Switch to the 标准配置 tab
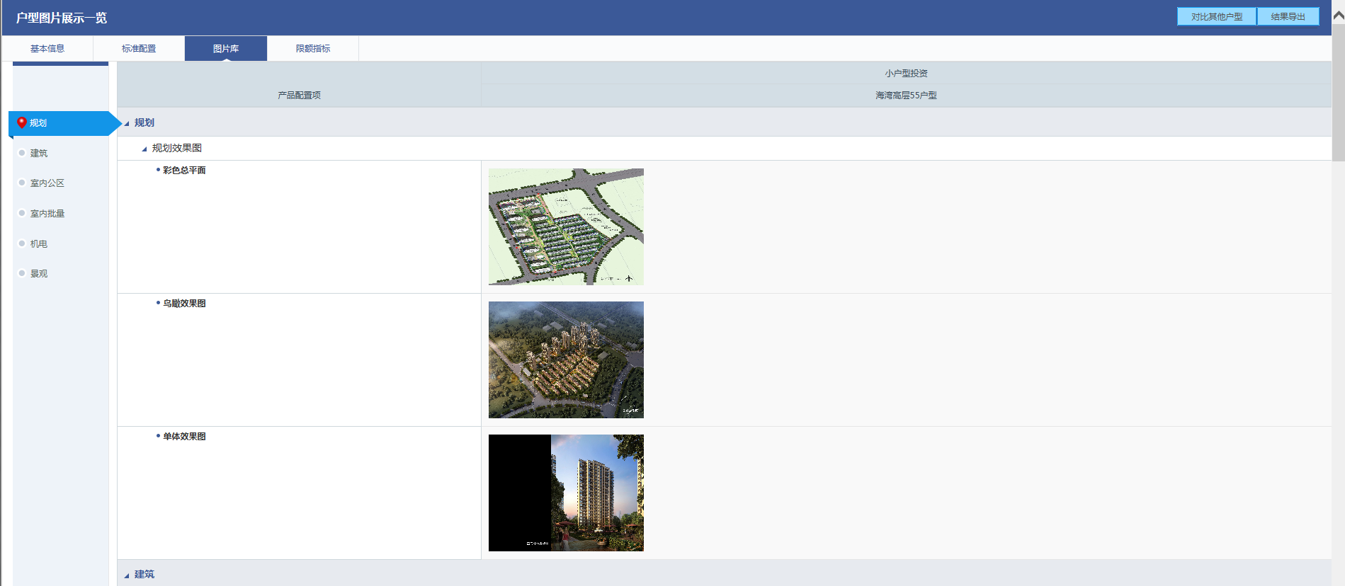Image resolution: width=1345 pixels, height=586 pixels. [x=139, y=48]
